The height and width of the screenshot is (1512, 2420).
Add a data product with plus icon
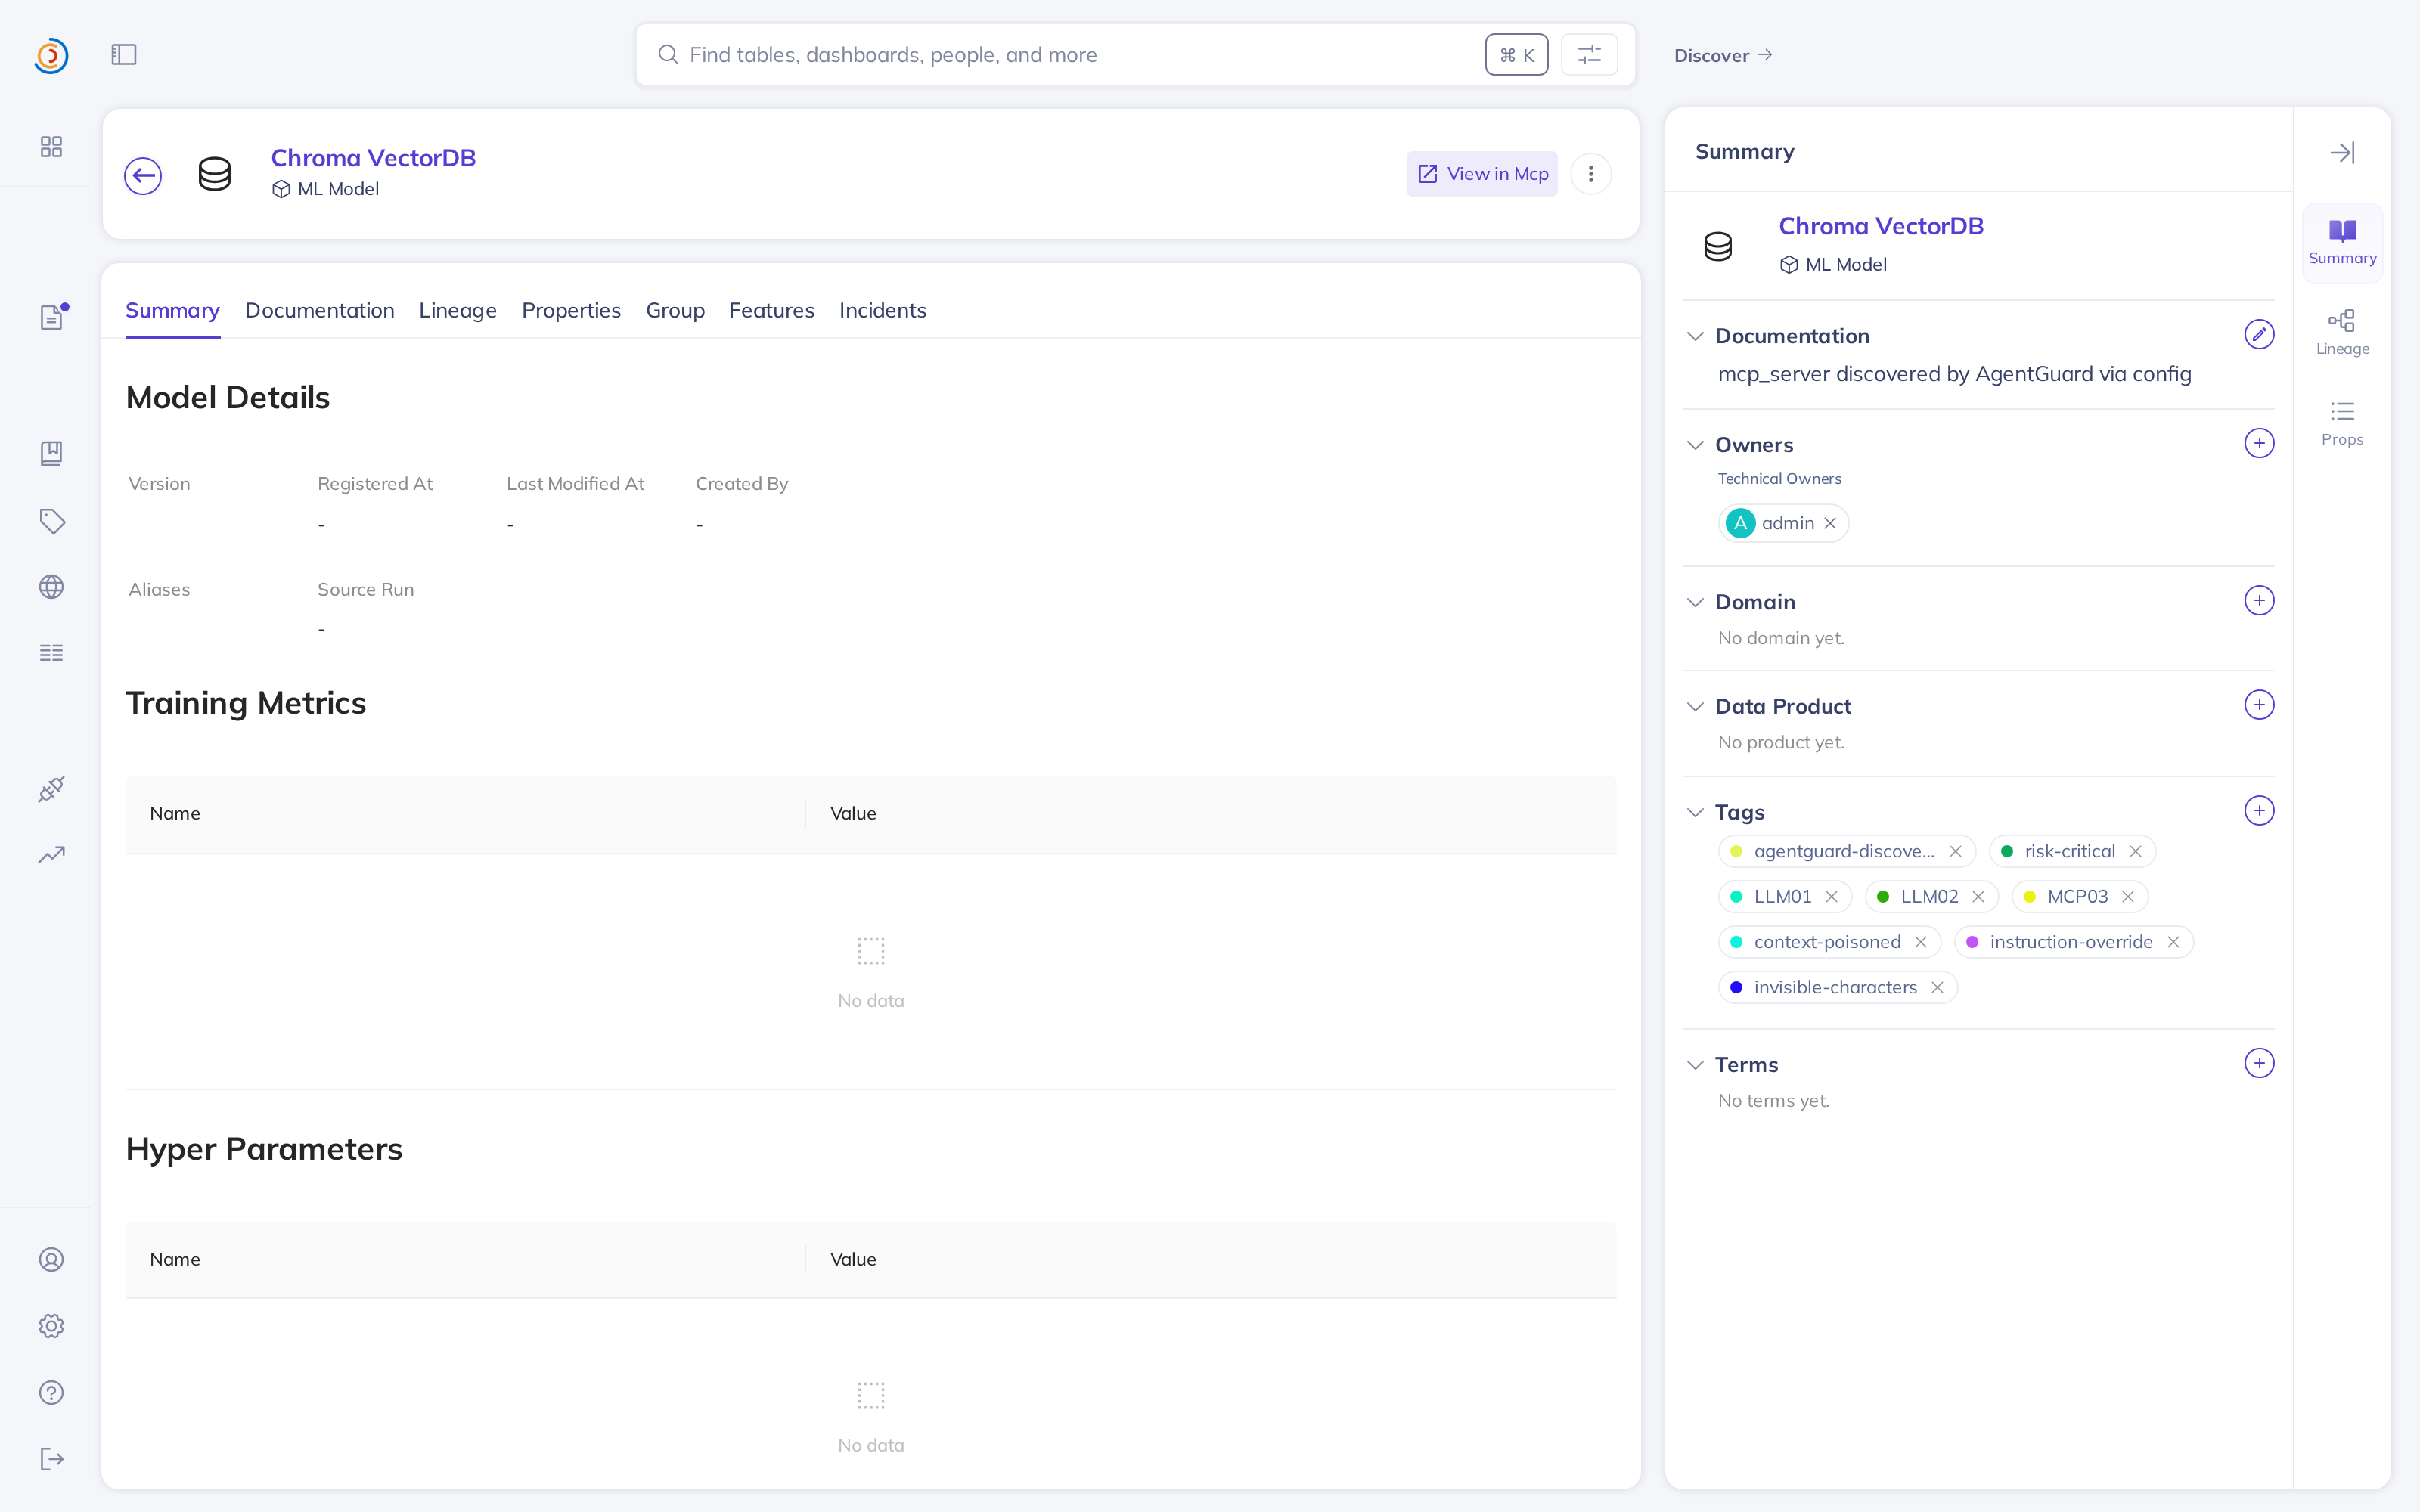2259,705
